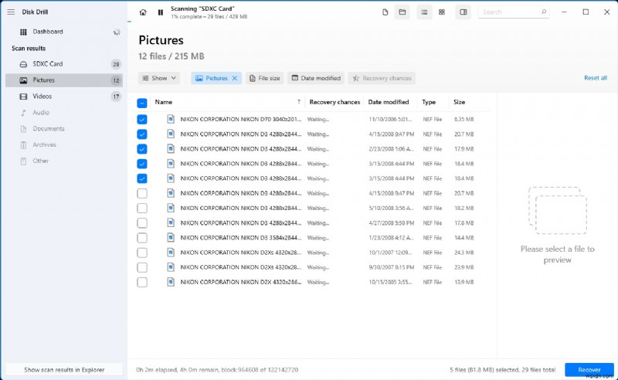Switch to file view icon in toolbar

[385, 12]
